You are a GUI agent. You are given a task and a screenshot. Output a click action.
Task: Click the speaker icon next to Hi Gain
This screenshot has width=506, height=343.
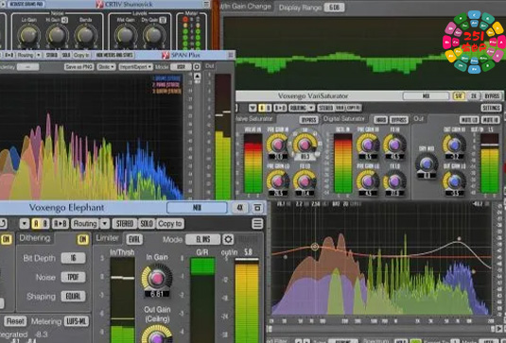click(64, 20)
